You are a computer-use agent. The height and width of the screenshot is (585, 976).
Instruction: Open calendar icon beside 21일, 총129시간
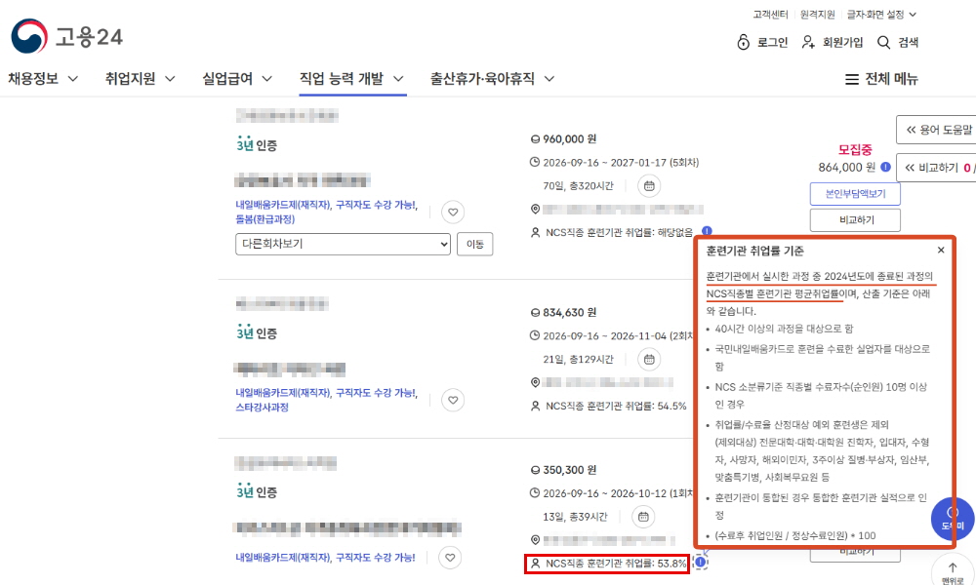click(x=649, y=360)
